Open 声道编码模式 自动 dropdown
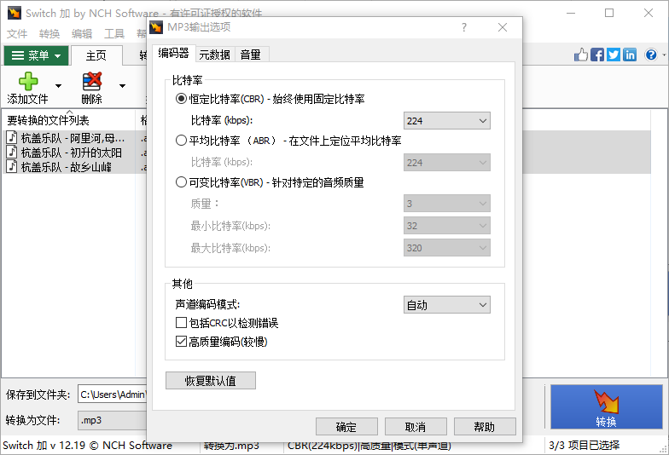The width and height of the screenshot is (669, 455). (447, 305)
